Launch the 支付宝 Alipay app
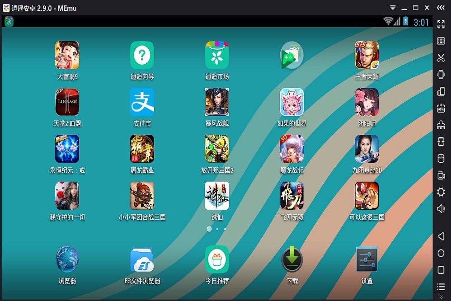The image size is (452, 301). (x=142, y=102)
